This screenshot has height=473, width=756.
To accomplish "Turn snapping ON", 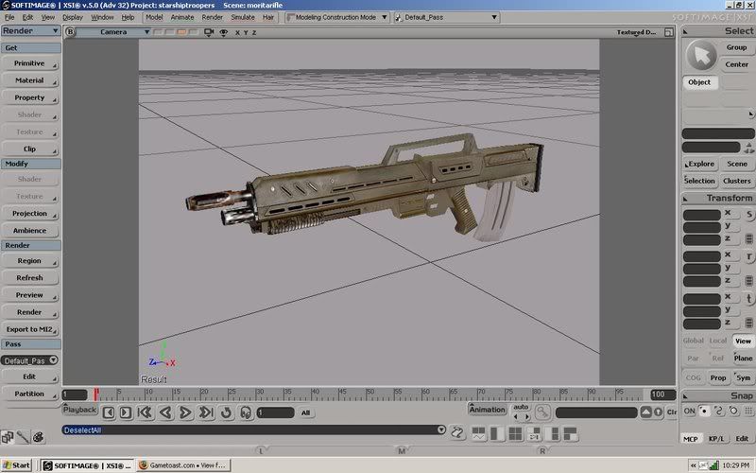I will pyautogui.click(x=690, y=412).
